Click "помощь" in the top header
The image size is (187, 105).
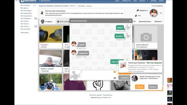[x=154, y=1]
